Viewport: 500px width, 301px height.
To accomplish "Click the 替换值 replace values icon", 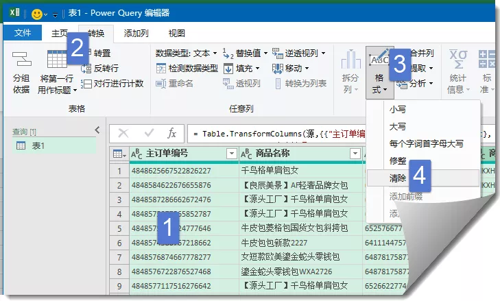I will click(x=228, y=53).
